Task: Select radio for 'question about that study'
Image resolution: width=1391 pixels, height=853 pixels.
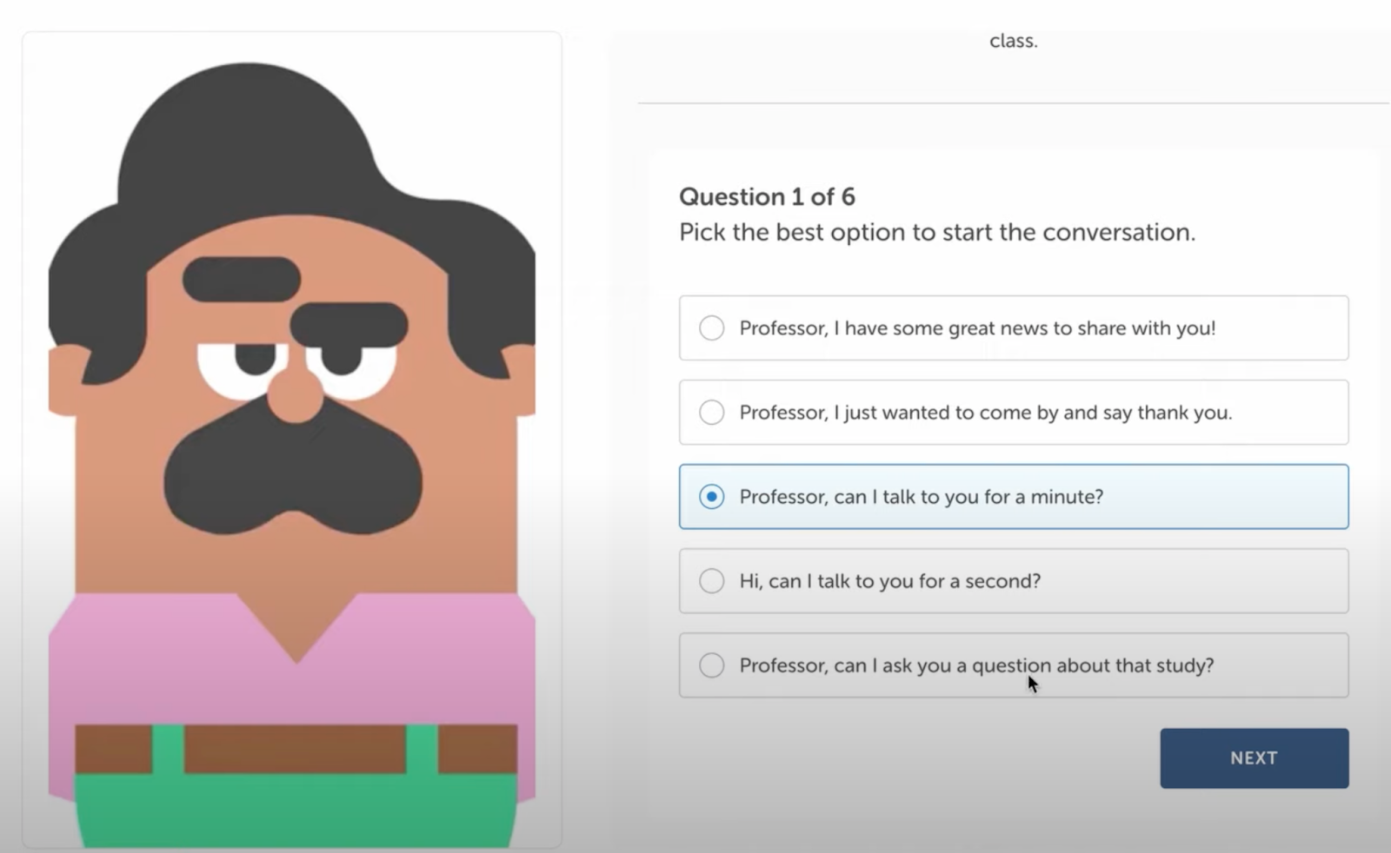Action: (x=711, y=665)
